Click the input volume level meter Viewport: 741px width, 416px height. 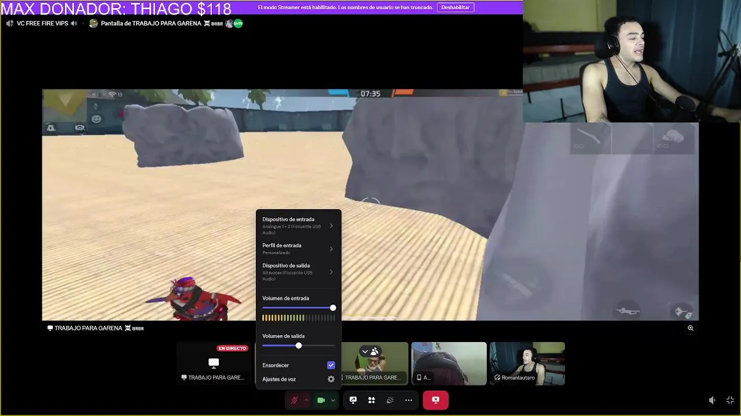click(299, 318)
